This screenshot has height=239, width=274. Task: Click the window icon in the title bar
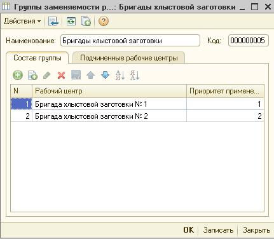click(x=6, y=7)
